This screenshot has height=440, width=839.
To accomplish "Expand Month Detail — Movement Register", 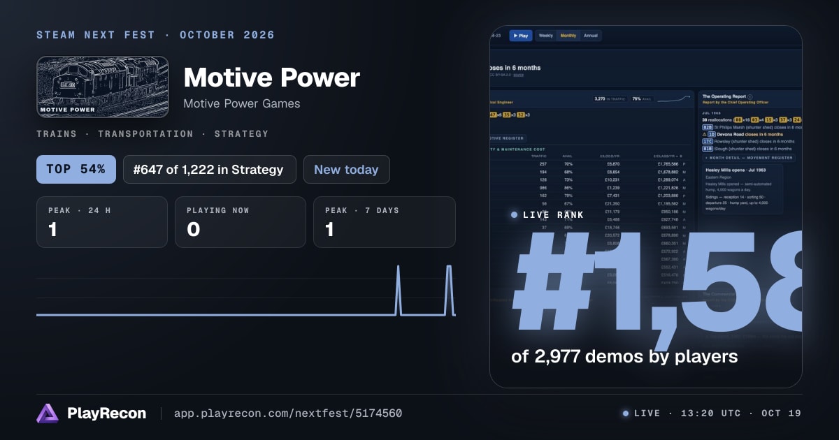I will click(x=748, y=158).
